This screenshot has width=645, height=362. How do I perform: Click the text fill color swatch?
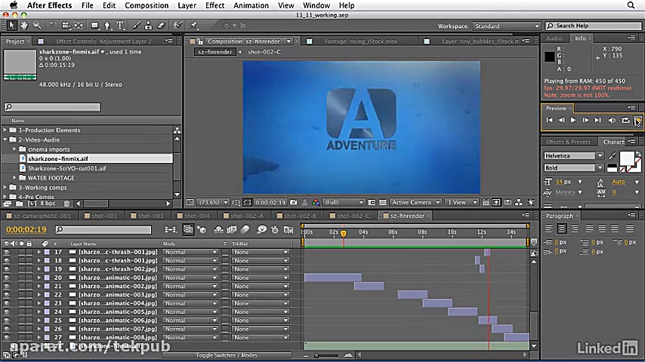click(x=626, y=158)
